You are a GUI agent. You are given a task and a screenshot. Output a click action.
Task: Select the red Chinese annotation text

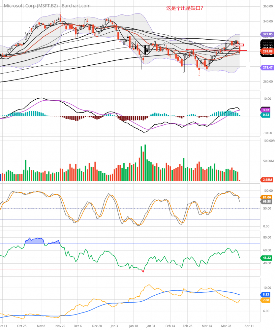click(x=184, y=8)
